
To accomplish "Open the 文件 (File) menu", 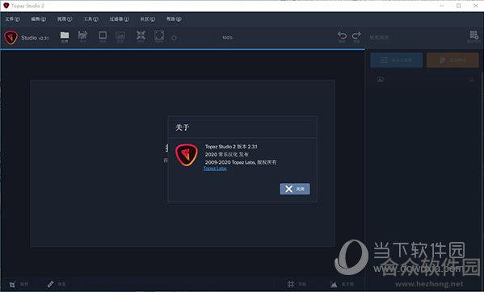I will (x=12, y=19).
